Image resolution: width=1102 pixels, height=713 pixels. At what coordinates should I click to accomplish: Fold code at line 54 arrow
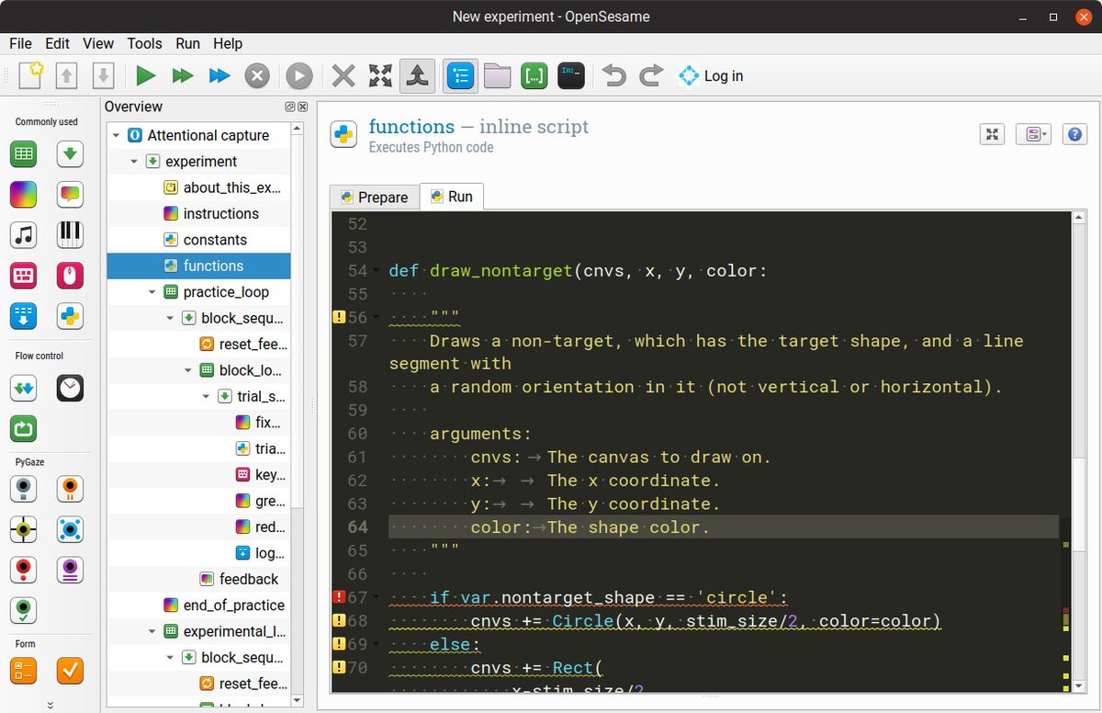point(377,271)
